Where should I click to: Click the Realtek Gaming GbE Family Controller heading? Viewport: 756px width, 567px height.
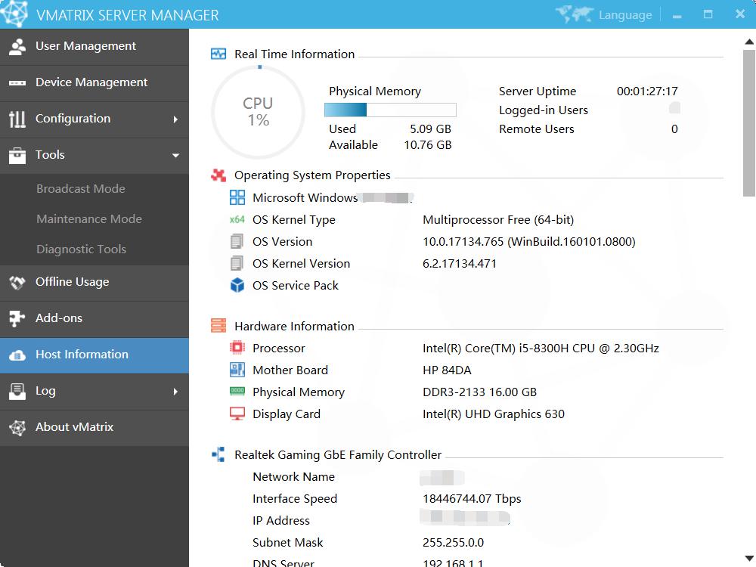pyautogui.click(x=337, y=454)
